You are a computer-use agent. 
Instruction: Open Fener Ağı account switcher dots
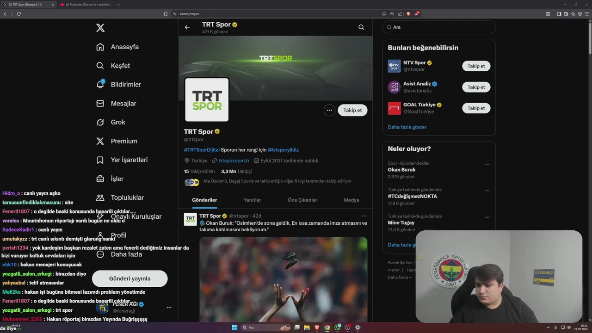click(x=169, y=308)
